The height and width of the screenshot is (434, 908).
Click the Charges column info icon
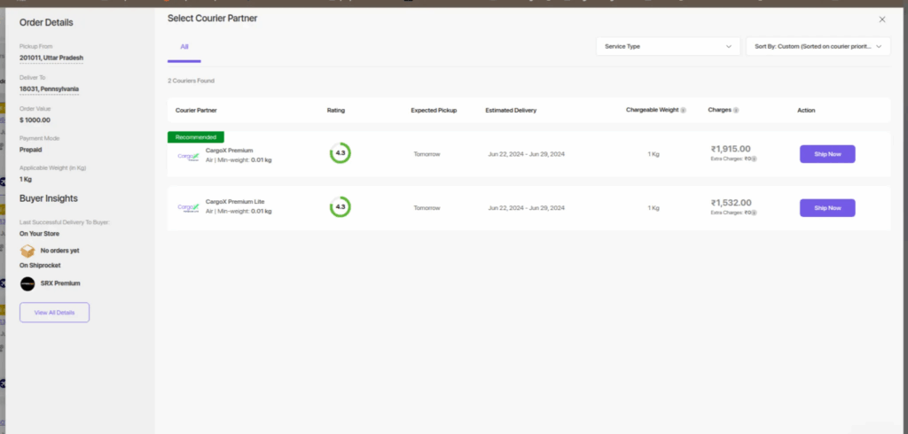736,111
